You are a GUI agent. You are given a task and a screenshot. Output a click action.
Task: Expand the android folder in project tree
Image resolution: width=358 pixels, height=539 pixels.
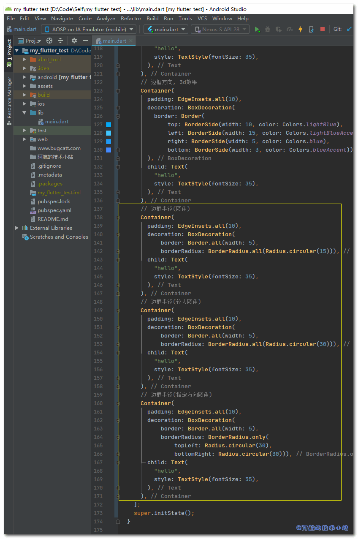point(24,77)
